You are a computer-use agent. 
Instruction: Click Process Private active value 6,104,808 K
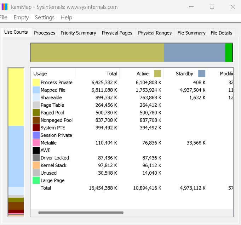tap(148, 83)
